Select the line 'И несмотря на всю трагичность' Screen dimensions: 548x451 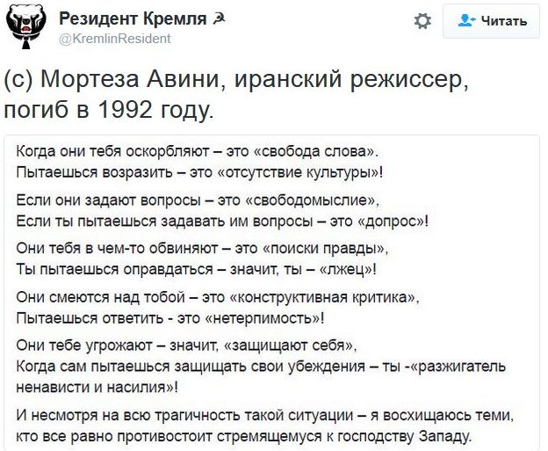[264, 415]
